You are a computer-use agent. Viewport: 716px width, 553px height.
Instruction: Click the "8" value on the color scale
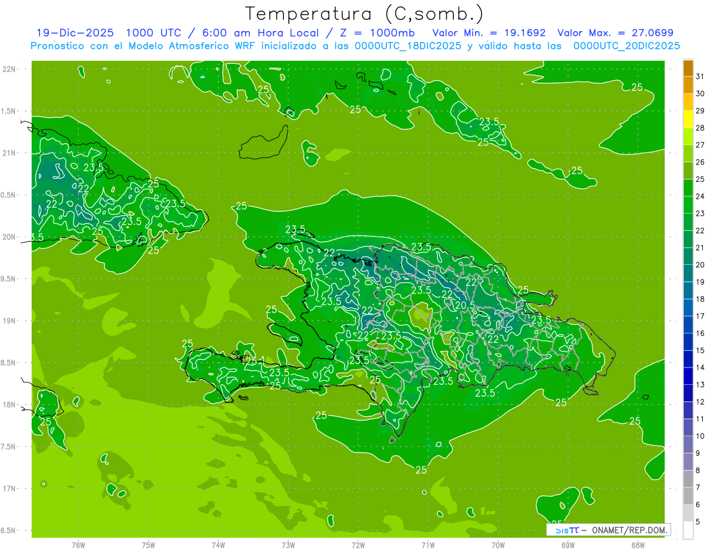[x=698, y=471]
